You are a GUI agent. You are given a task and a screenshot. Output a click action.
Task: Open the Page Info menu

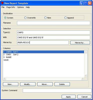11,7
